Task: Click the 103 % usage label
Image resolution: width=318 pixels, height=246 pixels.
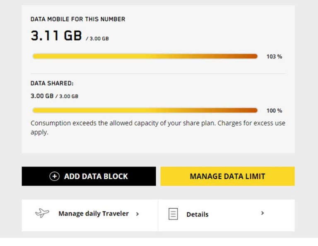Action: pos(274,57)
